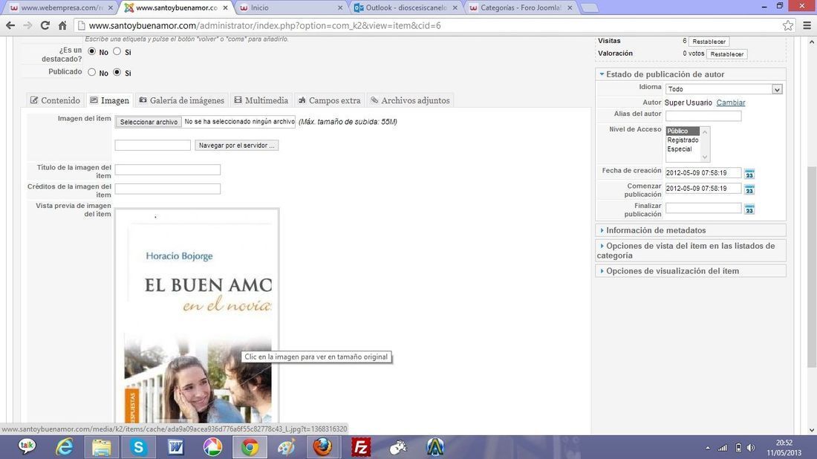Image resolution: width=817 pixels, height=459 pixels.
Task: Open Microsoft Word from the taskbar
Action: pyautogui.click(x=175, y=447)
